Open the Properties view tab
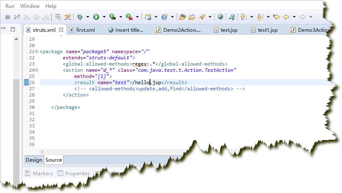Image resolution: width=342 pixels, height=193 pixels. [x=74, y=173]
